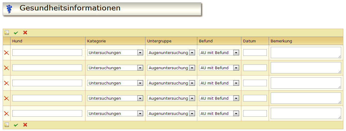Image resolution: width=346 pixels, height=131 pixels.
Task: Delete the first row with its red X
Action: coord(6,53)
